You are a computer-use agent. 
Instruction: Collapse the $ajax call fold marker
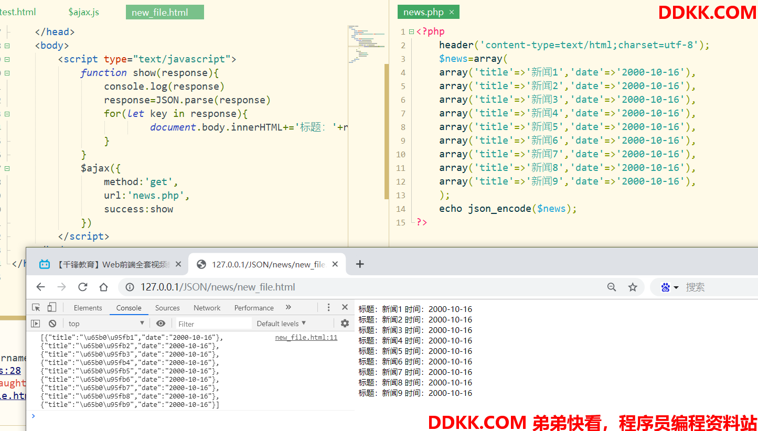(7, 168)
